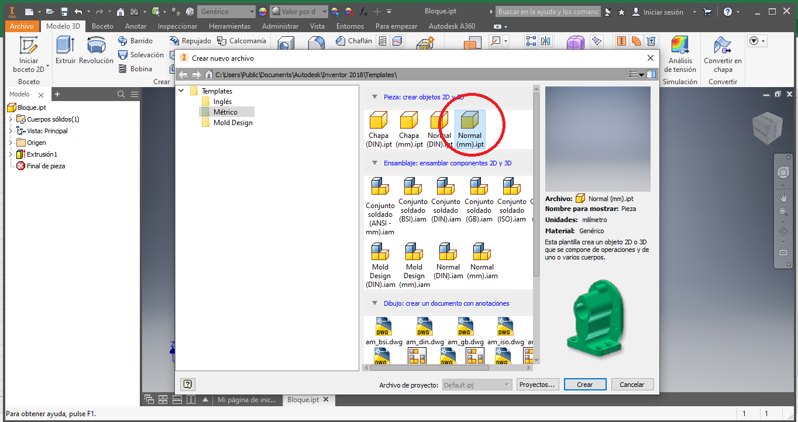Open the Archivo menu

(22, 26)
